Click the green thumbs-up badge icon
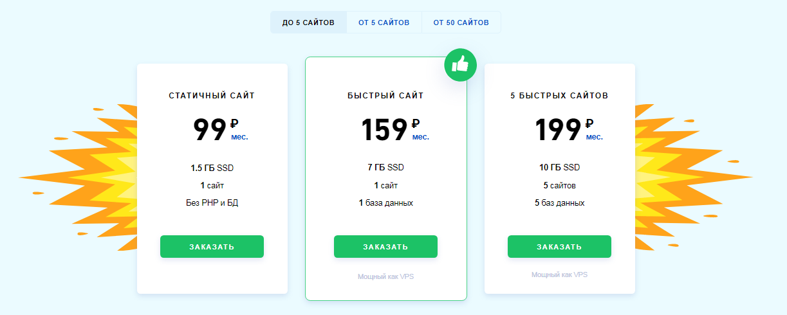The image size is (787, 315). 460,65
